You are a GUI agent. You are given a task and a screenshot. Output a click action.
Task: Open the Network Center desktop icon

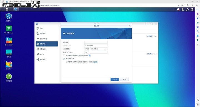[9, 16]
